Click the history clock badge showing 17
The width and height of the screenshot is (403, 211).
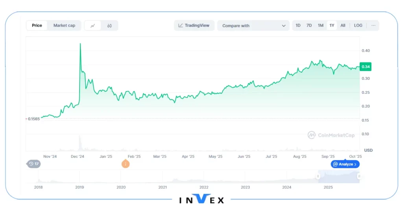[34, 164]
